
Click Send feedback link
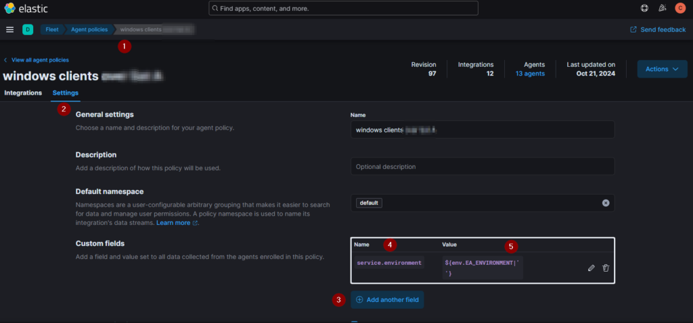(x=658, y=30)
